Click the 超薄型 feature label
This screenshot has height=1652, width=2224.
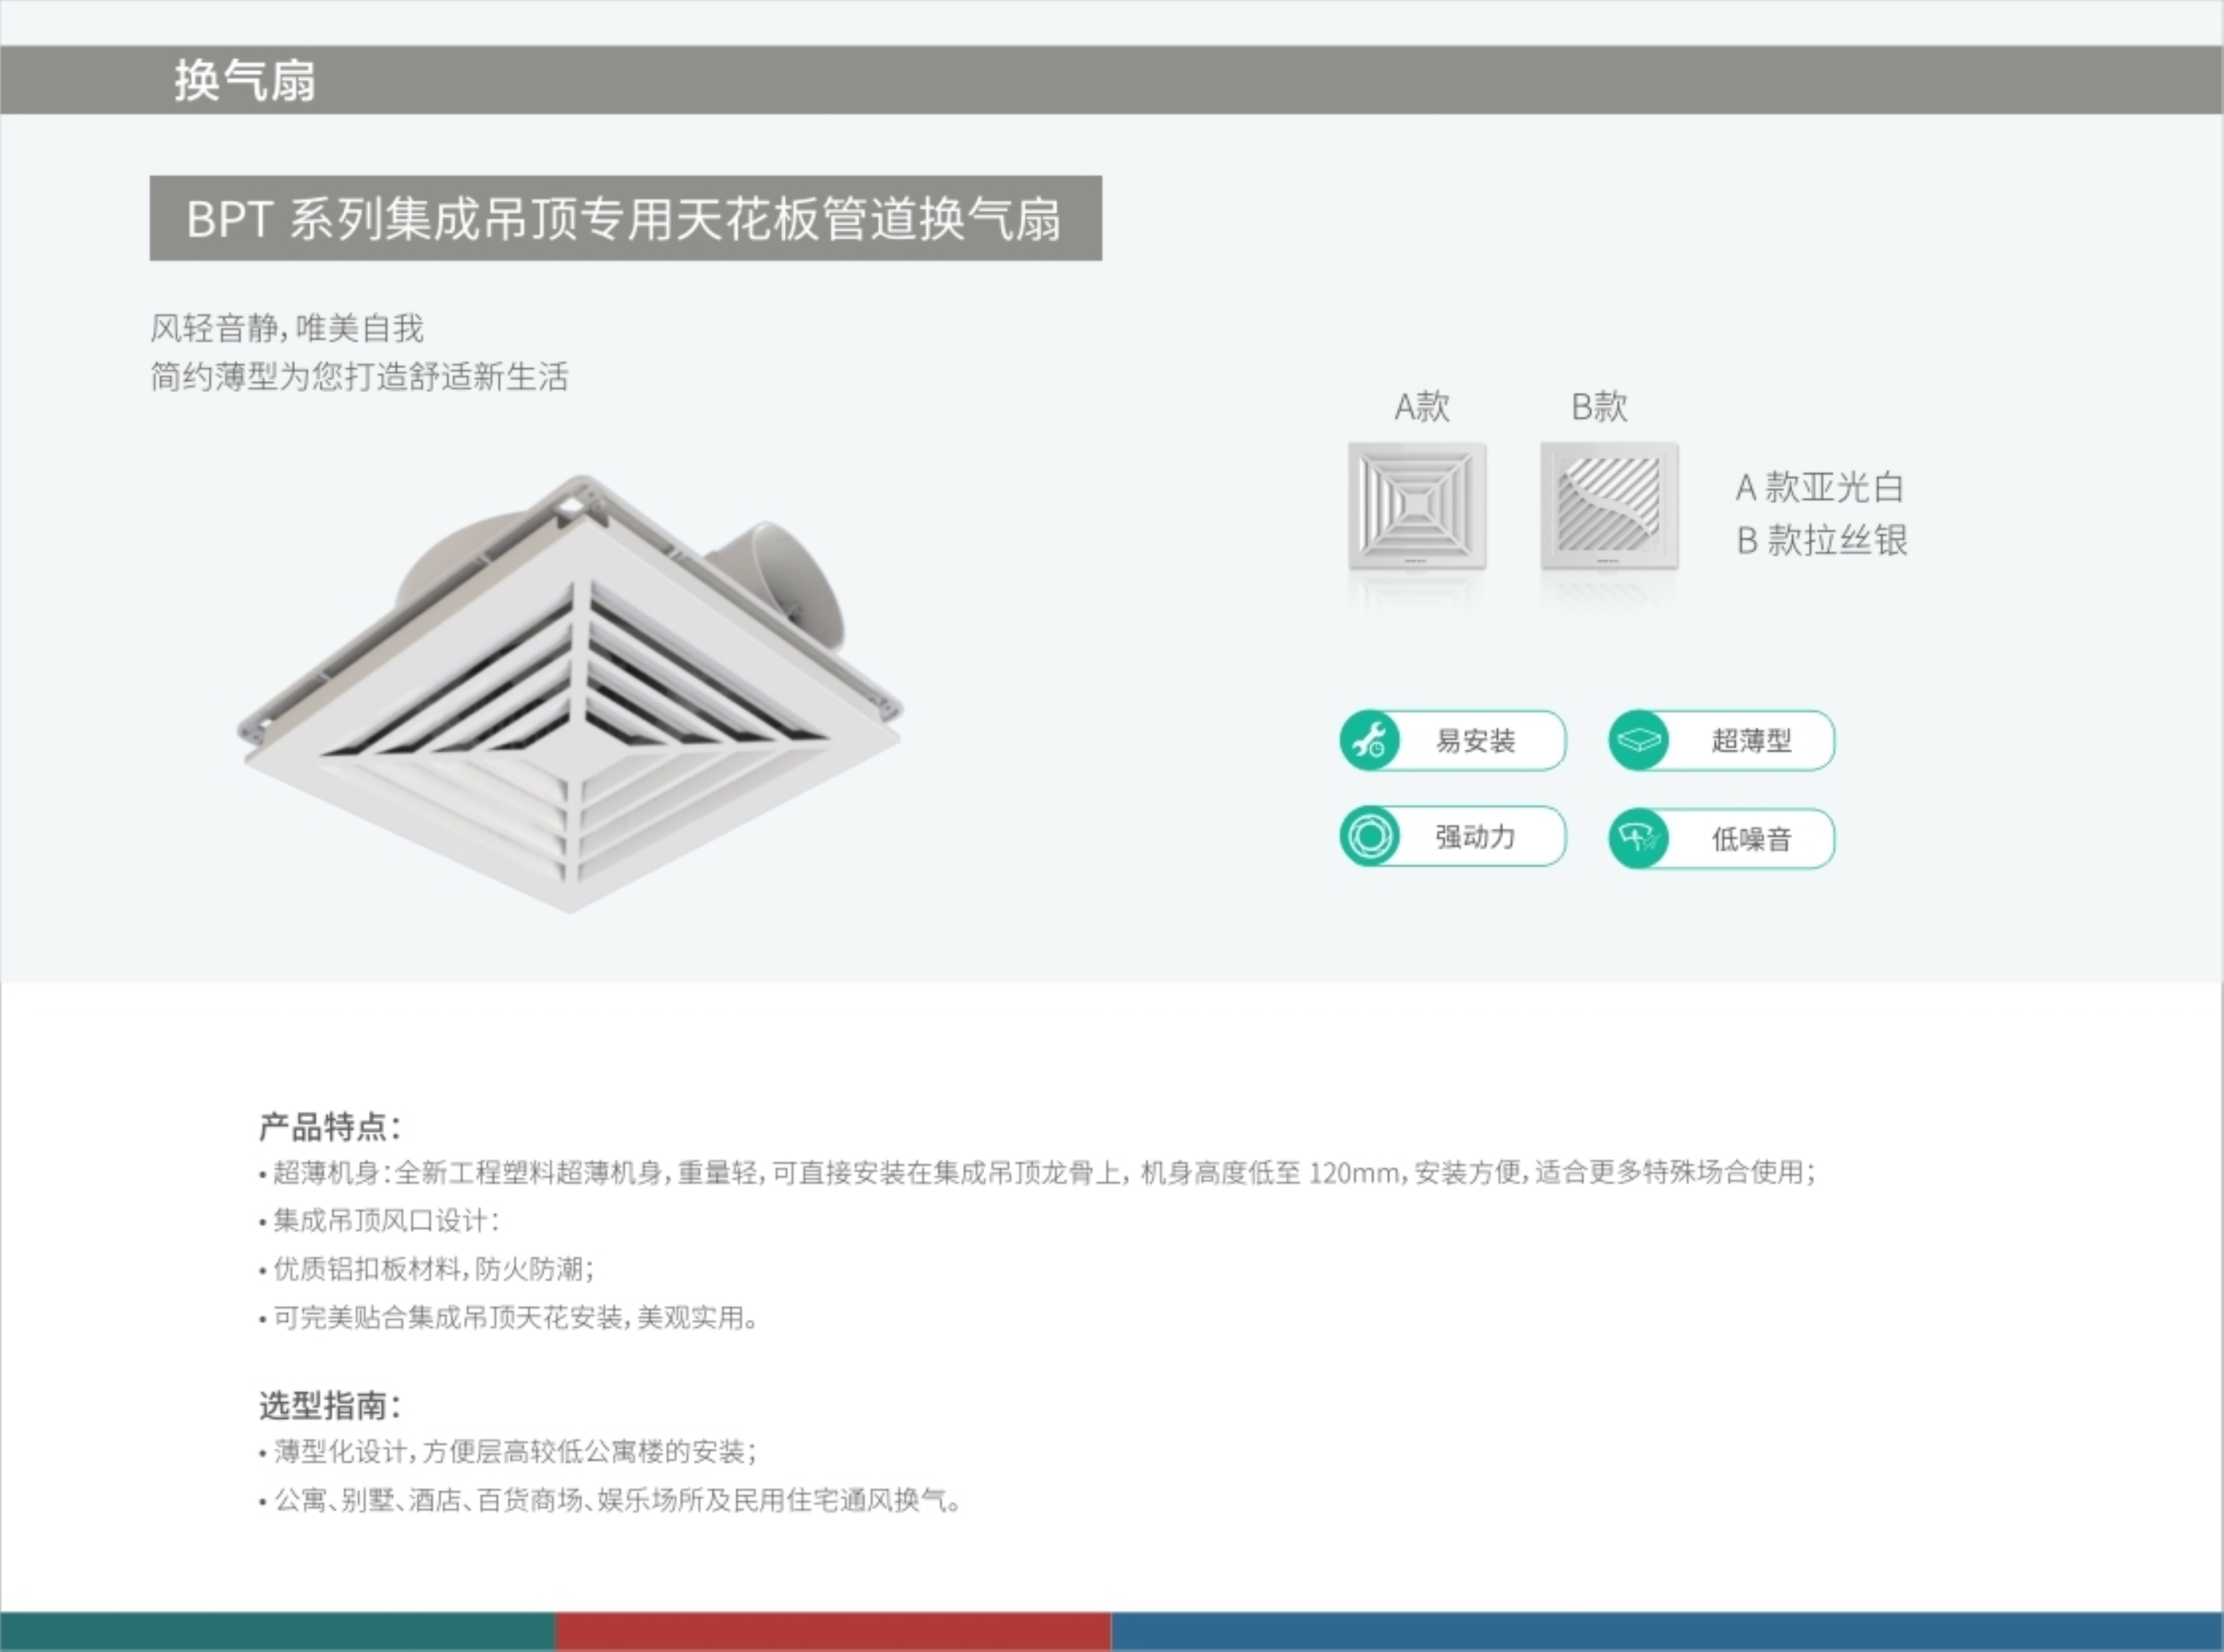click(x=1751, y=741)
